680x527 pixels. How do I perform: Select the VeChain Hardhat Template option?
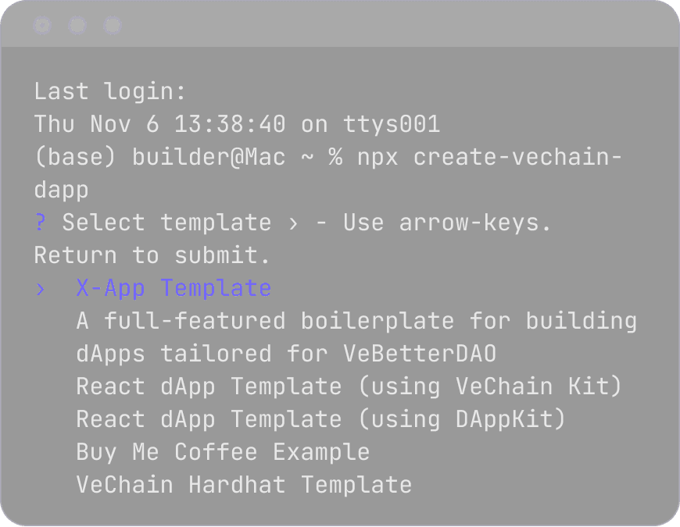243,485
